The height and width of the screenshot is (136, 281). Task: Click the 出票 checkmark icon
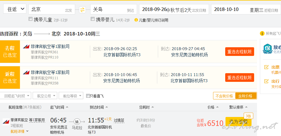266,67
